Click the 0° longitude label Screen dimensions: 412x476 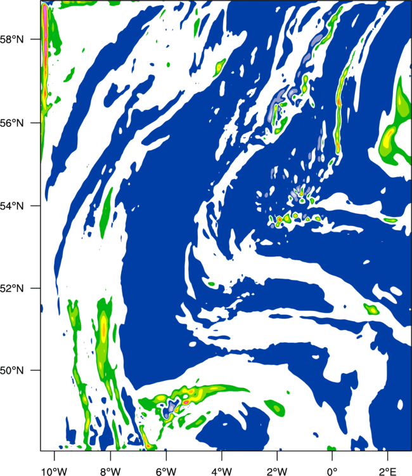pyautogui.click(x=333, y=472)
